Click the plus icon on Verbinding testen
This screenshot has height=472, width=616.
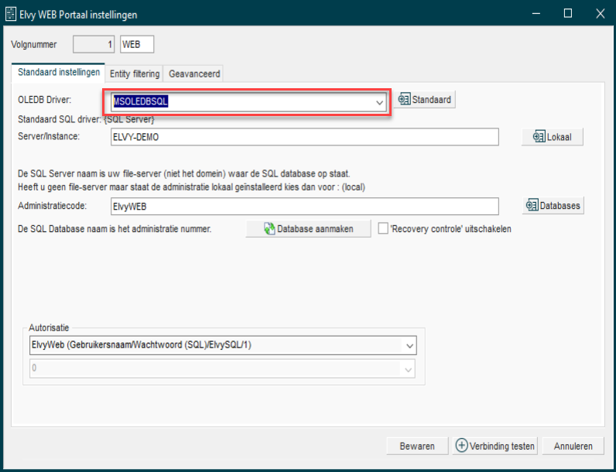462,446
